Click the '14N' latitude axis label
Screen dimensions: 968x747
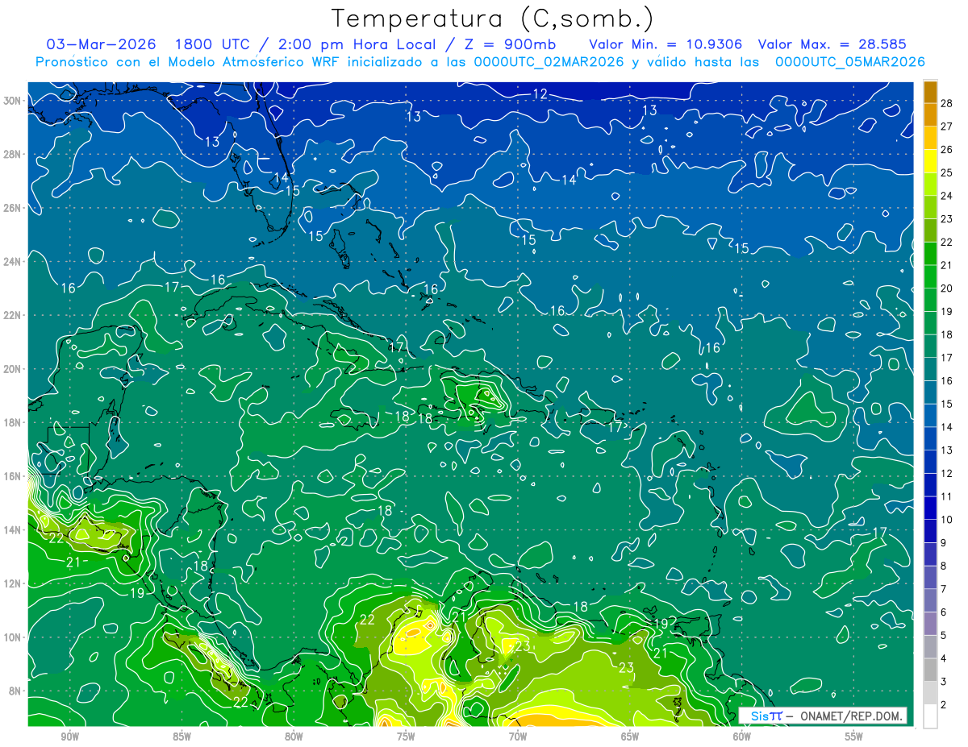[12, 529]
